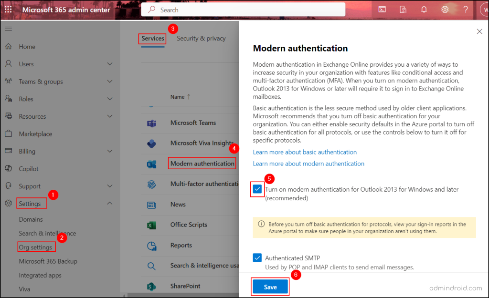Image resolution: width=489 pixels, height=298 pixels.
Task: Open the help question mark icon
Action: (x=466, y=10)
